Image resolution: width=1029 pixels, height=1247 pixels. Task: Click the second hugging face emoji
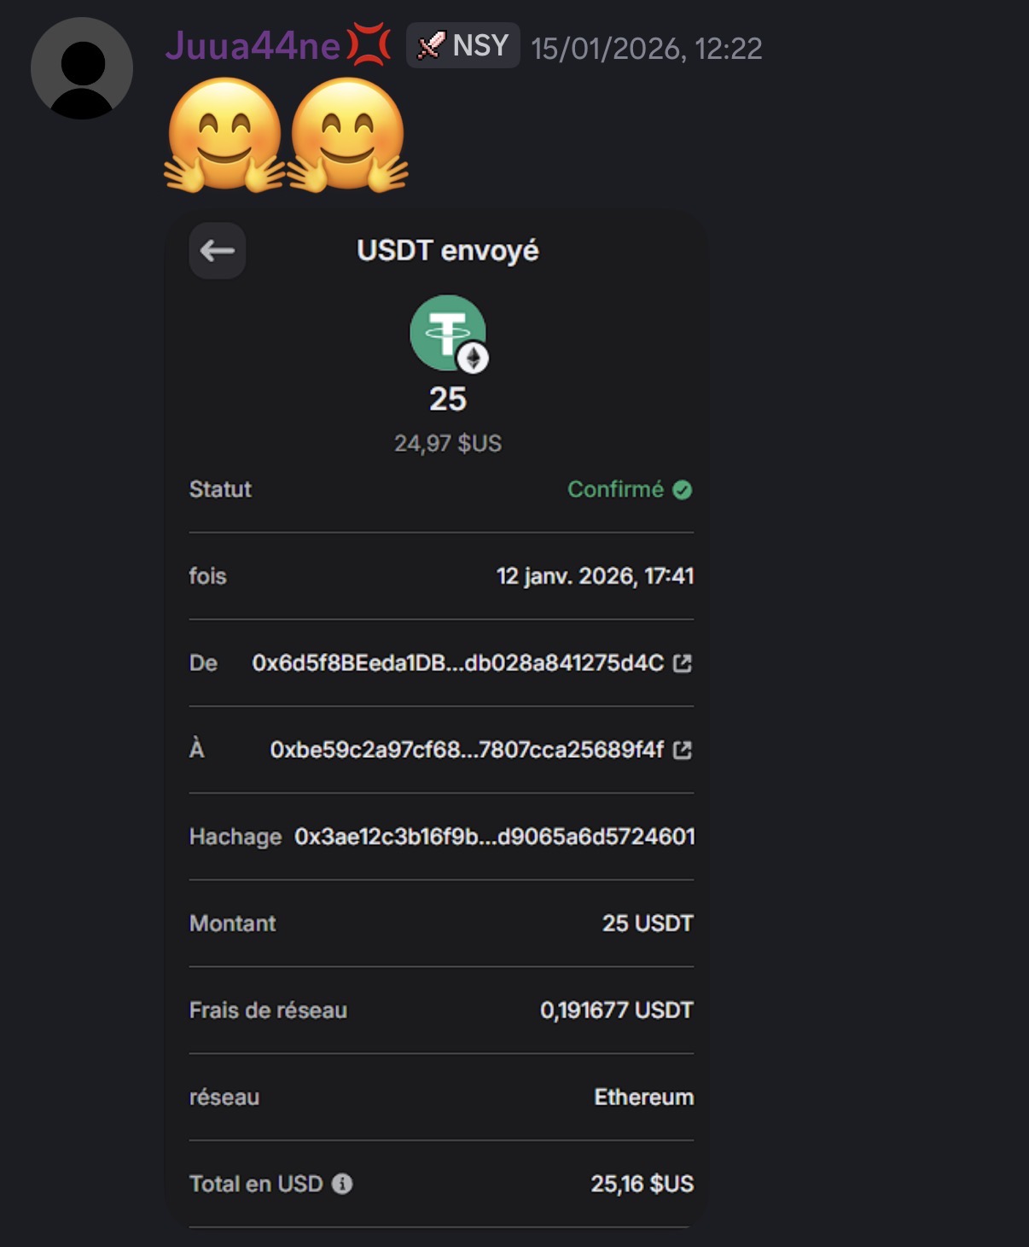(348, 135)
